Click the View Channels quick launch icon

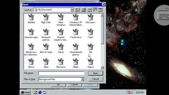[45, 92]
